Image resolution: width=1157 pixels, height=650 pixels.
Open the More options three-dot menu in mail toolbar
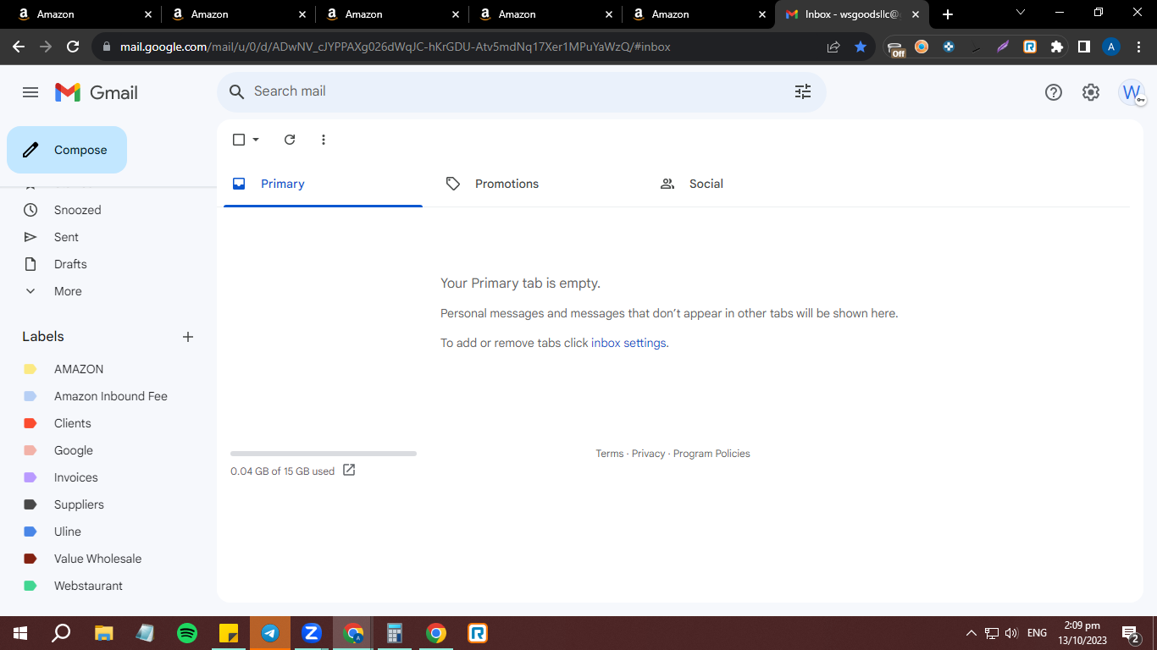[x=324, y=140]
